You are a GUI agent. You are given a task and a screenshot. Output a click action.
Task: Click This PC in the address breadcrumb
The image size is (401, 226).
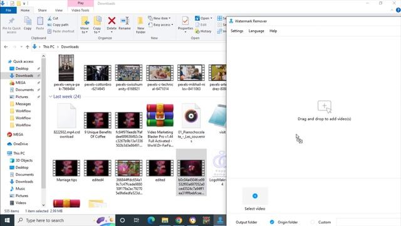pos(49,47)
